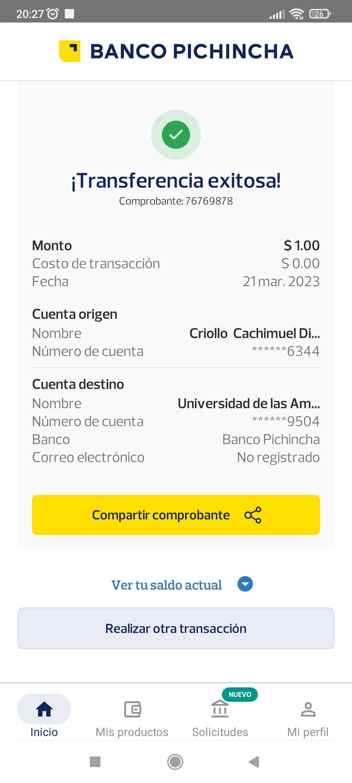The image size is (352, 783).
Task: Open the Solicitudes bank building icon
Action: pos(220,709)
